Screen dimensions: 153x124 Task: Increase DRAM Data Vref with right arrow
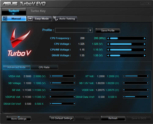[x=148, y=97]
